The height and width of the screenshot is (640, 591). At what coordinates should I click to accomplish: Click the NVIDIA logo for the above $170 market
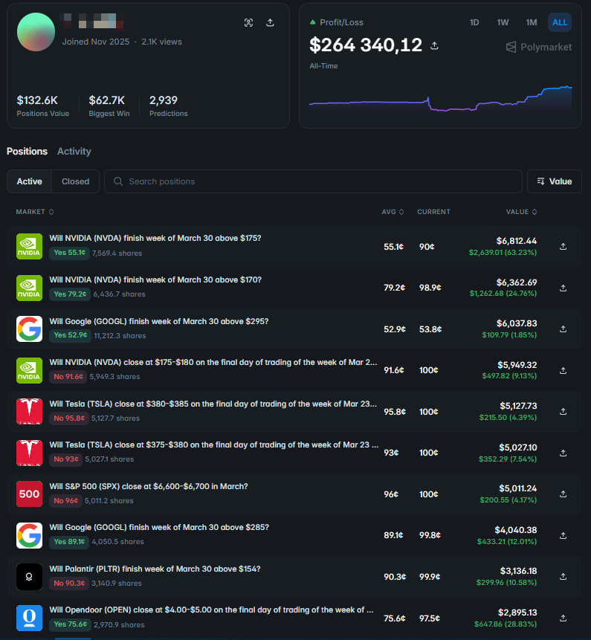point(30,288)
